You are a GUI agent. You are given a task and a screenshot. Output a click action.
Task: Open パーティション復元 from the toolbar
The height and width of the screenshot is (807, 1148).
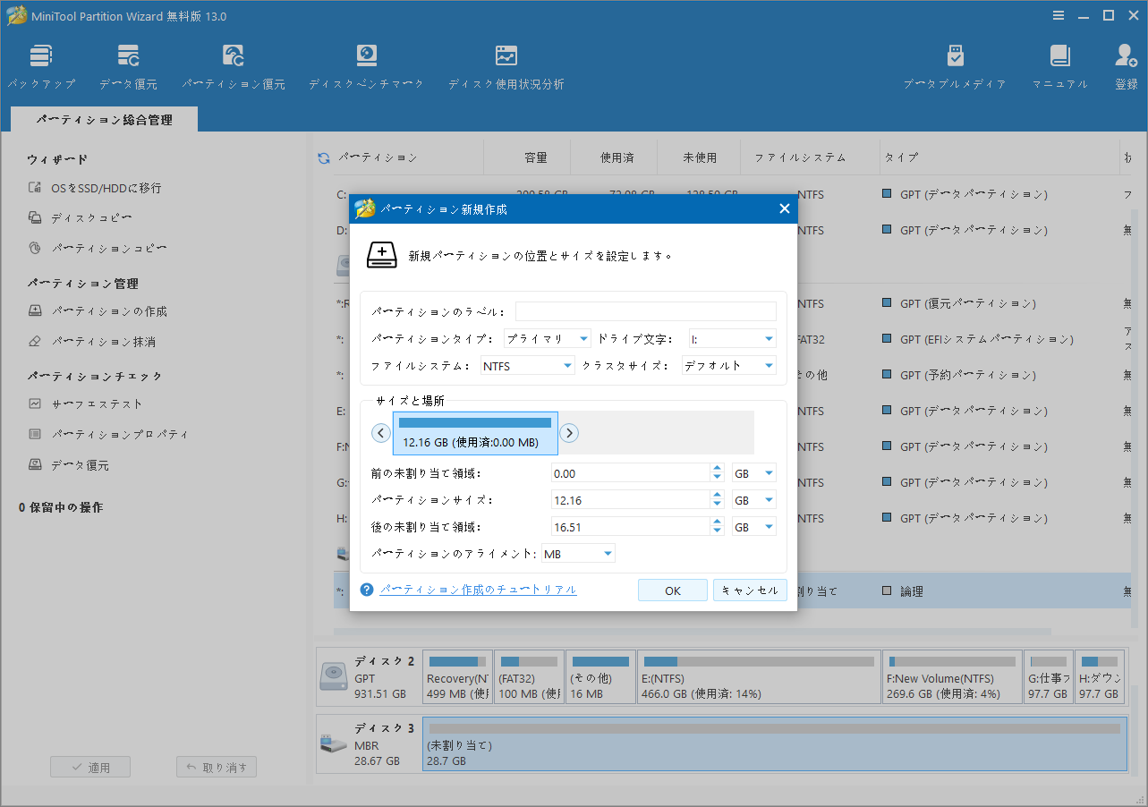tap(233, 64)
